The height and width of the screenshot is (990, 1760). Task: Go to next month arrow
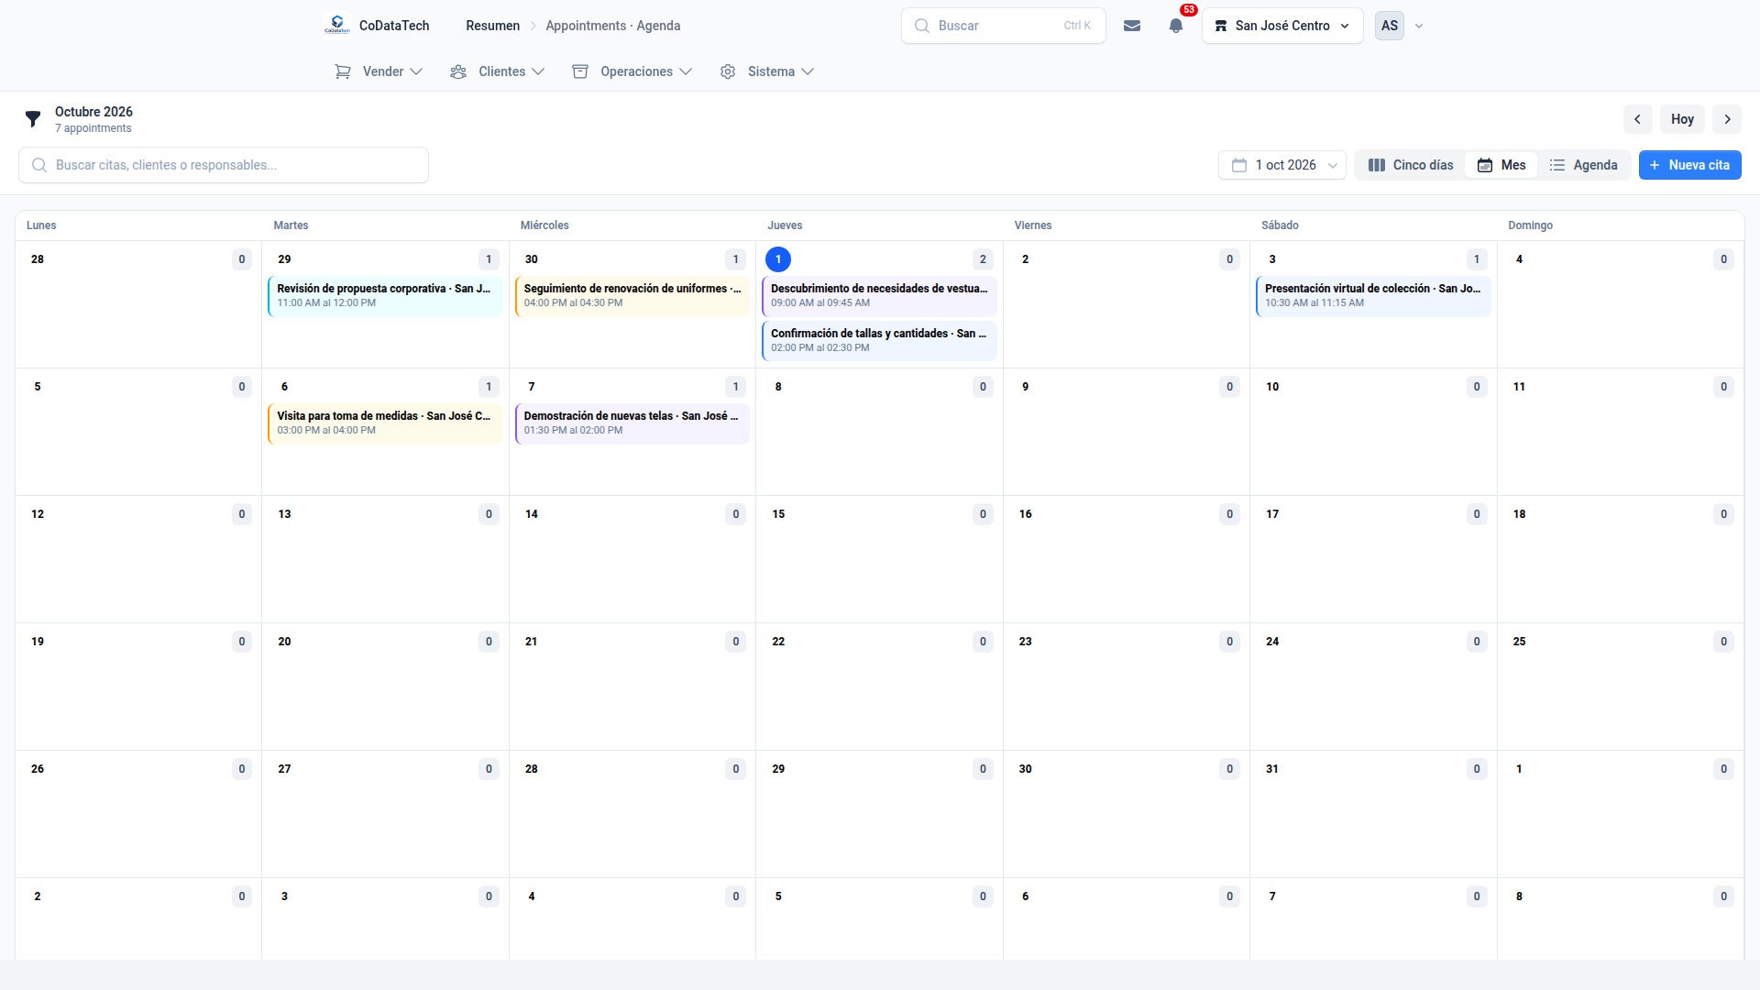click(x=1727, y=119)
